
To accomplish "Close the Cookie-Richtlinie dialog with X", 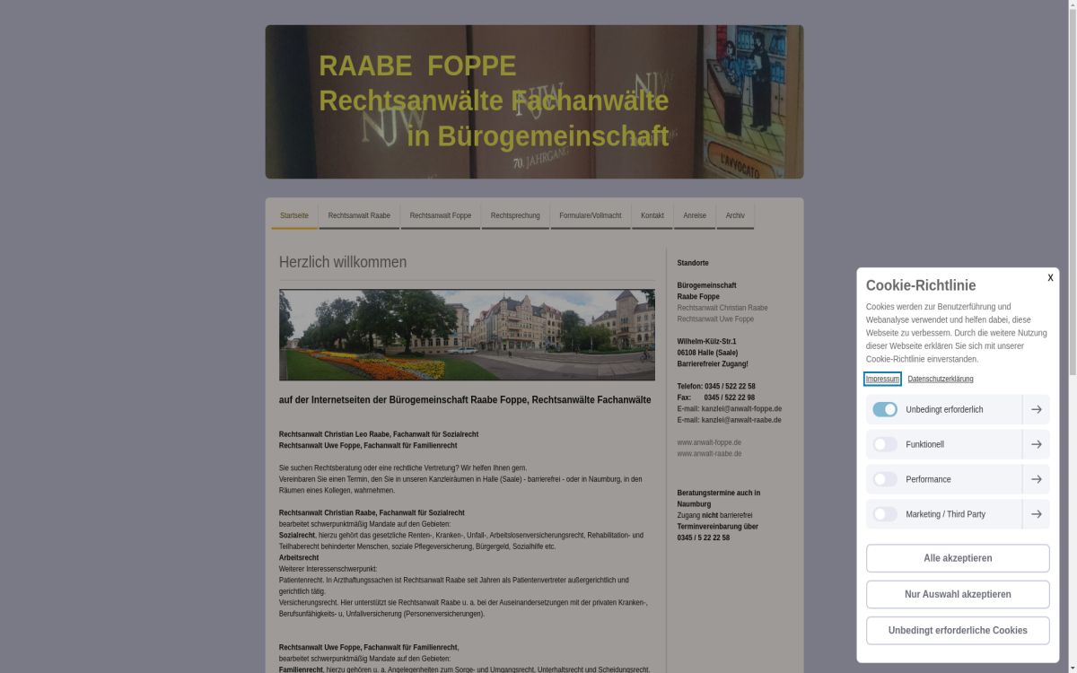I will (x=1049, y=278).
